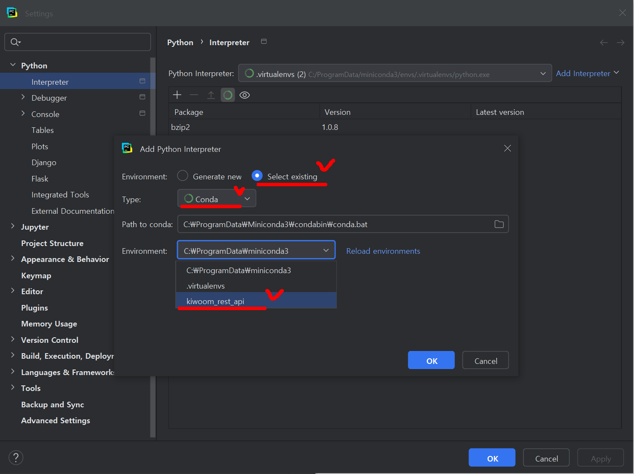
Task: Open the Flask settings page
Action: point(40,179)
